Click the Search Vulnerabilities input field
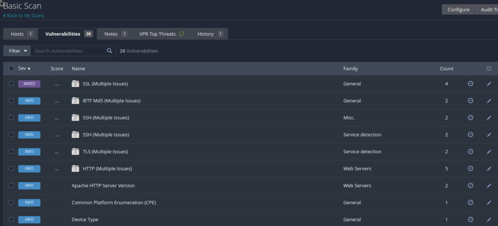Image resolution: width=498 pixels, height=226 pixels. click(x=69, y=51)
